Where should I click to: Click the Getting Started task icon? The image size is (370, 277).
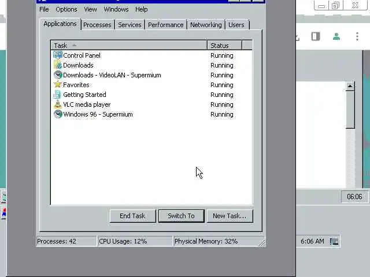[x=58, y=95]
